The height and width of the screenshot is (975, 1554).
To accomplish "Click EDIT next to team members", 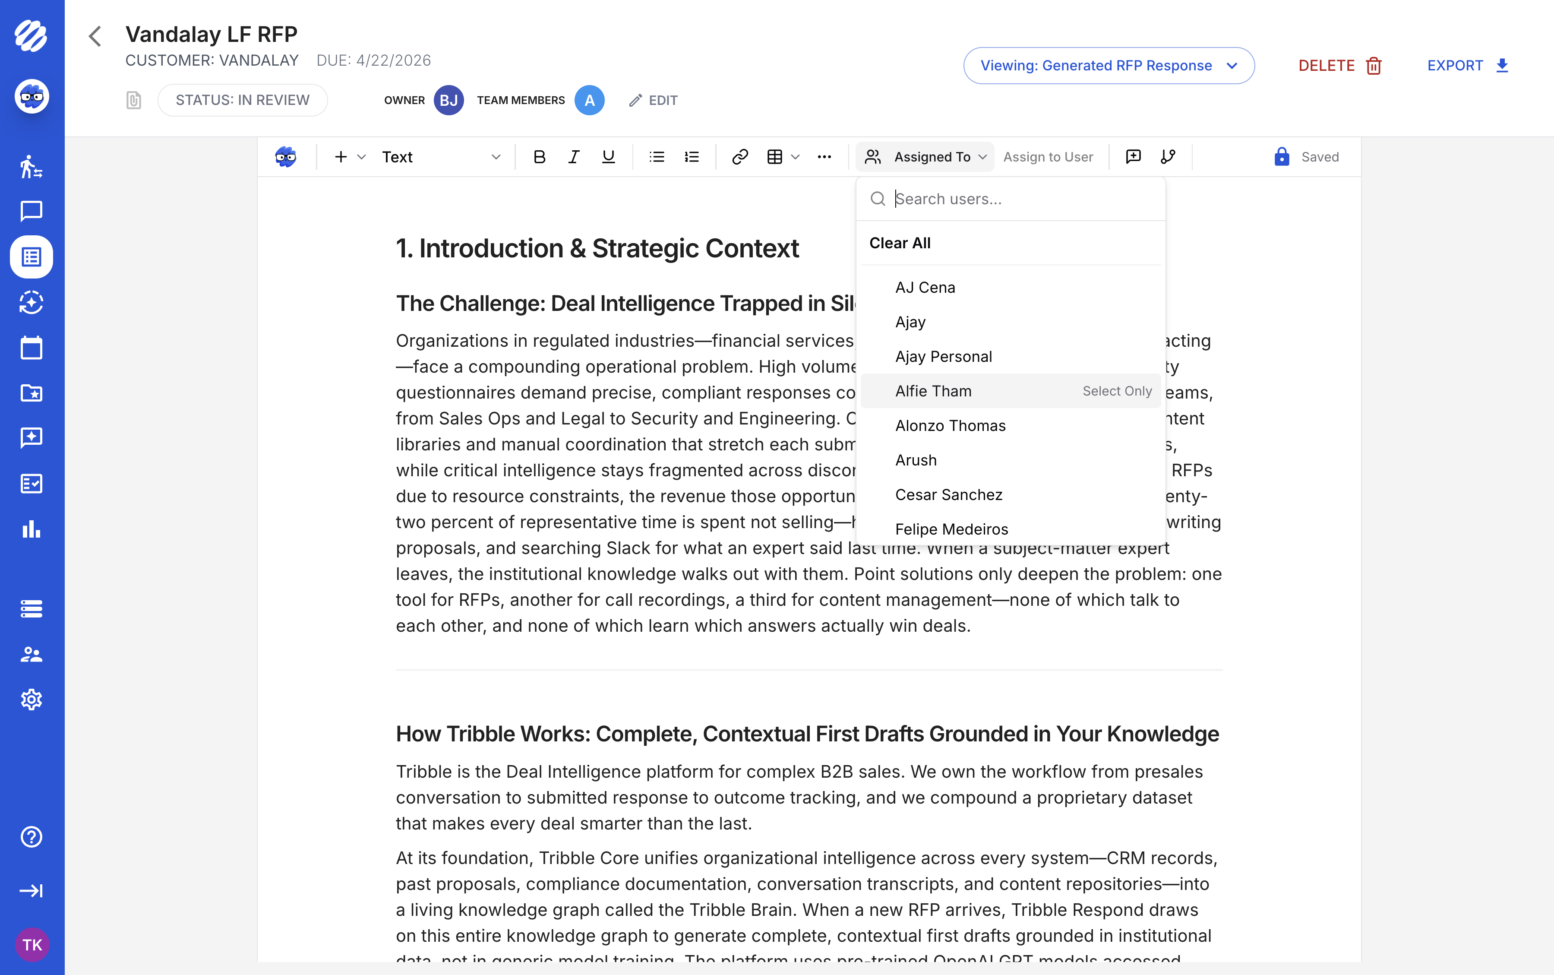I will tap(653, 101).
